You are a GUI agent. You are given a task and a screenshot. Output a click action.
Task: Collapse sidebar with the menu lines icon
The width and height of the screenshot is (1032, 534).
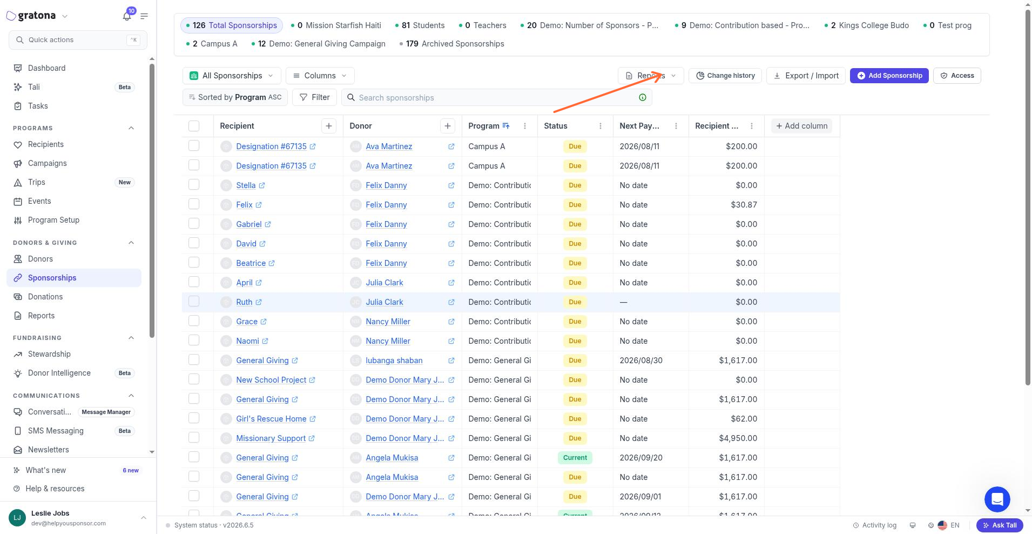click(144, 16)
